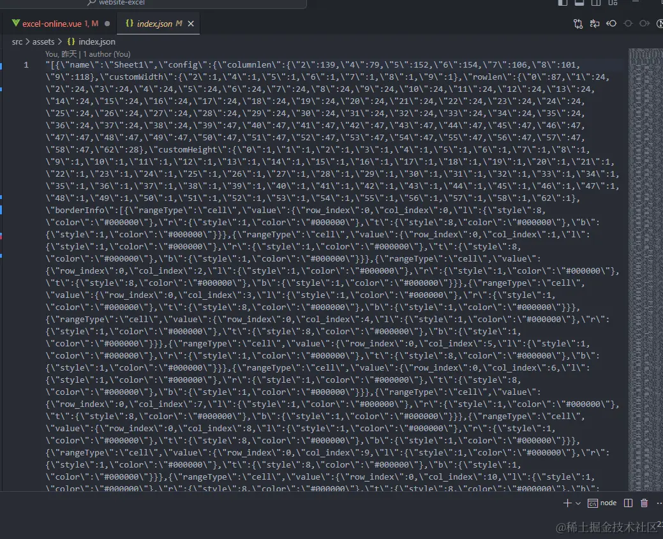Go to previous change circle-arrow icon

[x=611, y=24]
